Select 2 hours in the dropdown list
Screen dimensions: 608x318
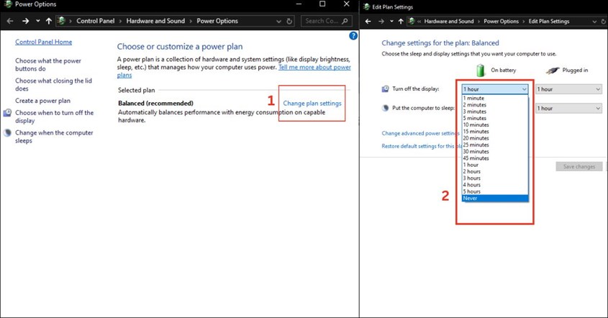coord(495,171)
